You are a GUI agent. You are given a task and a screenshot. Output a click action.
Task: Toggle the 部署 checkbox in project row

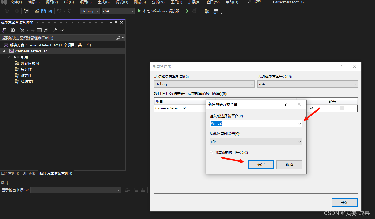(342, 108)
